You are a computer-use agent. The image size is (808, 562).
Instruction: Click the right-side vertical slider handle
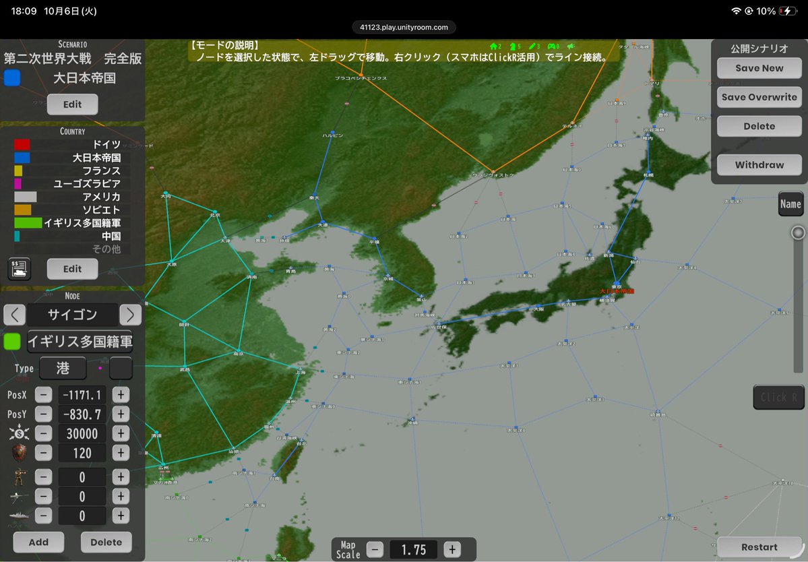798,233
